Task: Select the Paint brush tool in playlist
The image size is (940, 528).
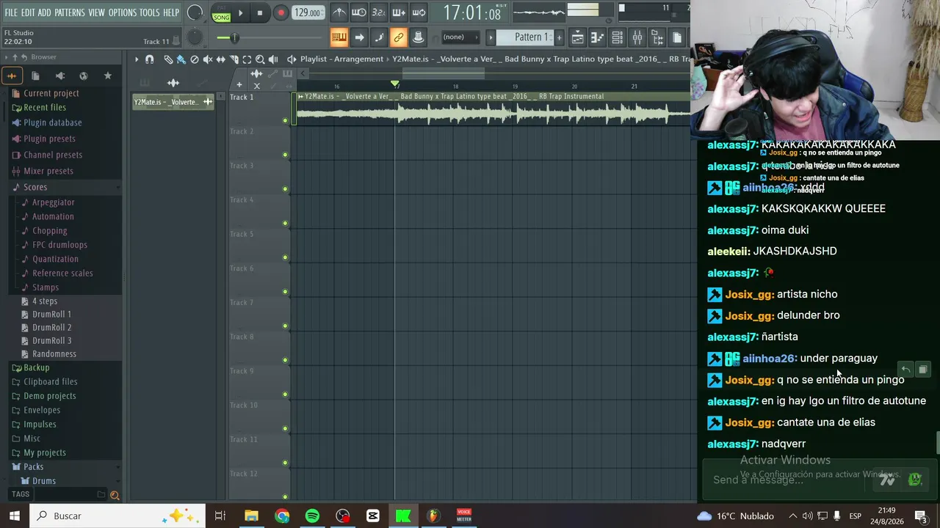Action: [181, 59]
